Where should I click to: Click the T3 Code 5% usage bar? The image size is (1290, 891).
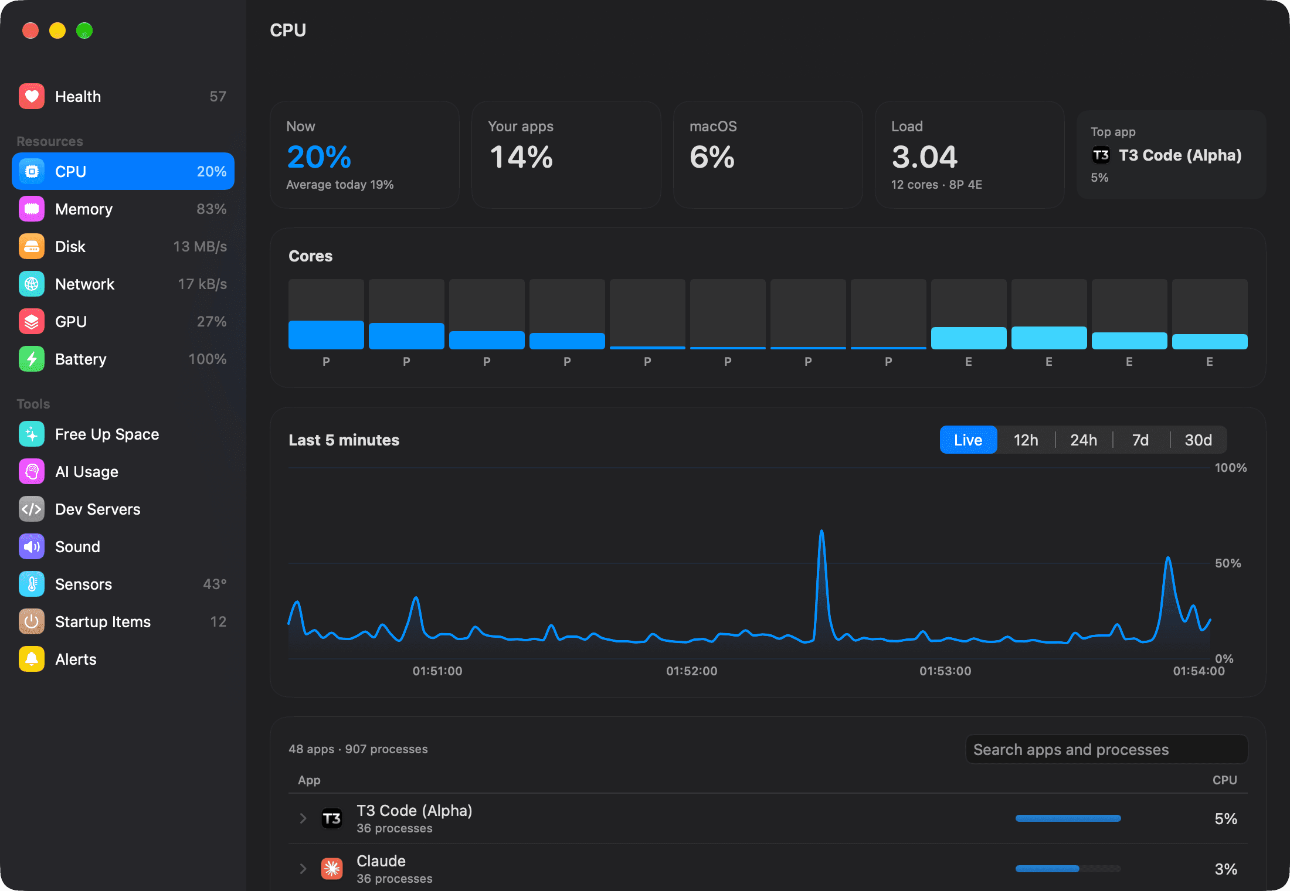click(1068, 818)
